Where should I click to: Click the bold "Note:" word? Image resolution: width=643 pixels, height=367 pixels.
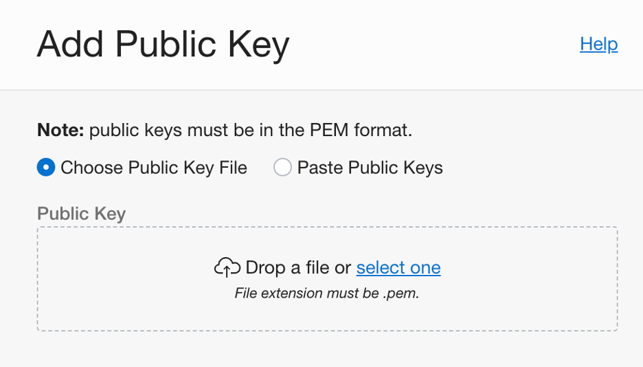60,130
